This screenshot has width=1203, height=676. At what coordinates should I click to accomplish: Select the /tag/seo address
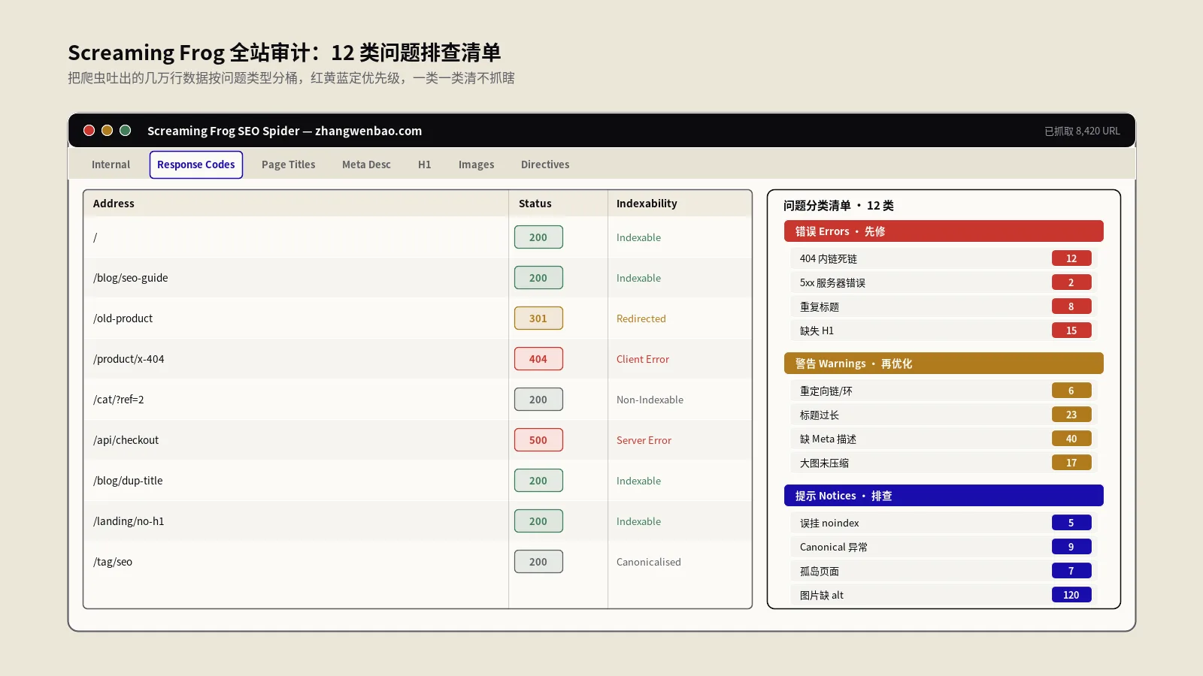click(x=113, y=562)
